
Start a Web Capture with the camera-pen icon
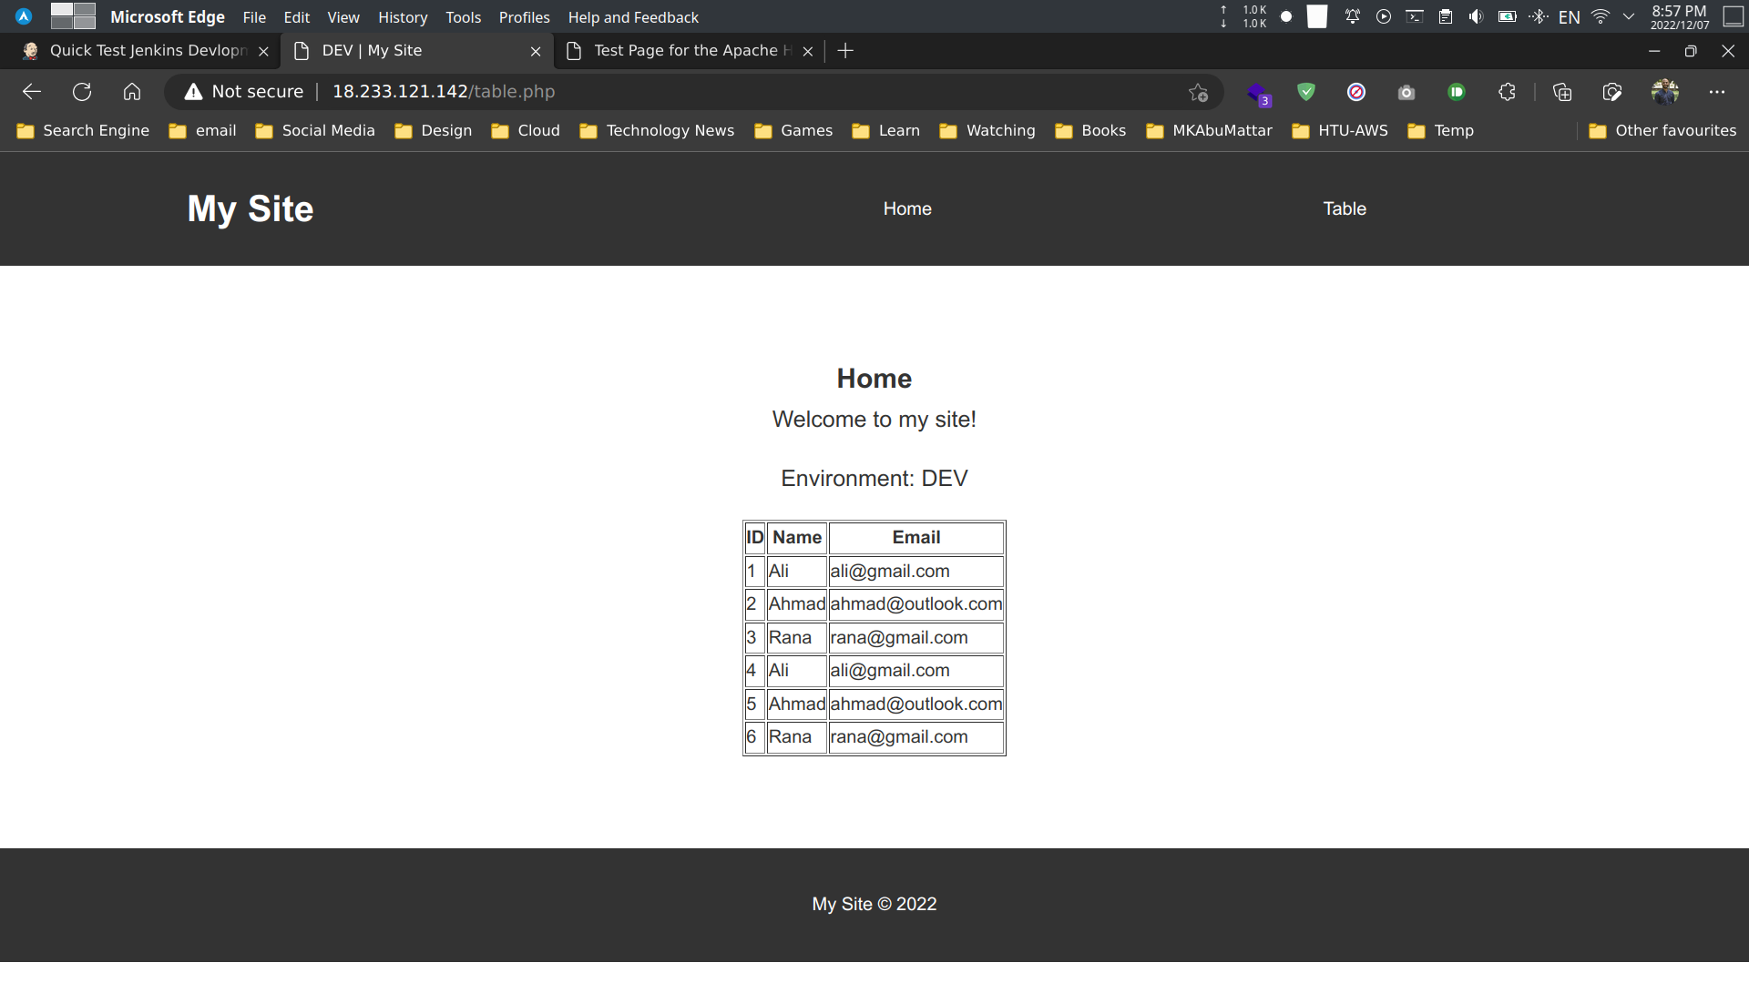pyautogui.click(x=1611, y=91)
